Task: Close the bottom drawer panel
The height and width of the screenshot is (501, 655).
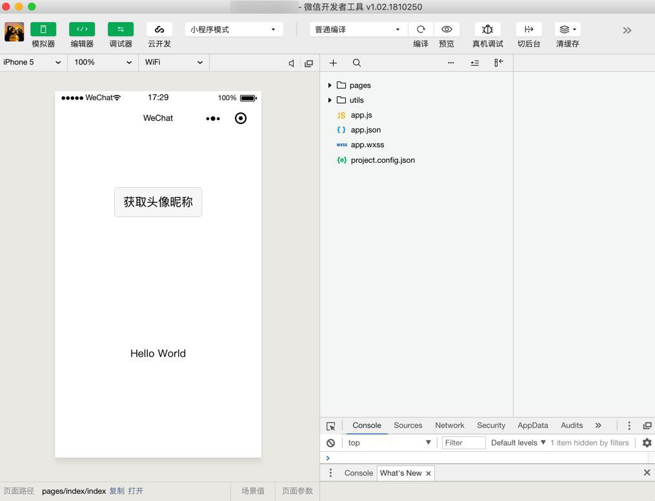Action: (647, 473)
